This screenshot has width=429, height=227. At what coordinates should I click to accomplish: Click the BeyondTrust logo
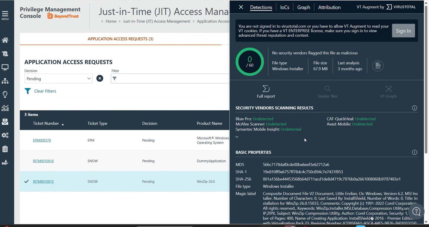click(x=63, y=16)
